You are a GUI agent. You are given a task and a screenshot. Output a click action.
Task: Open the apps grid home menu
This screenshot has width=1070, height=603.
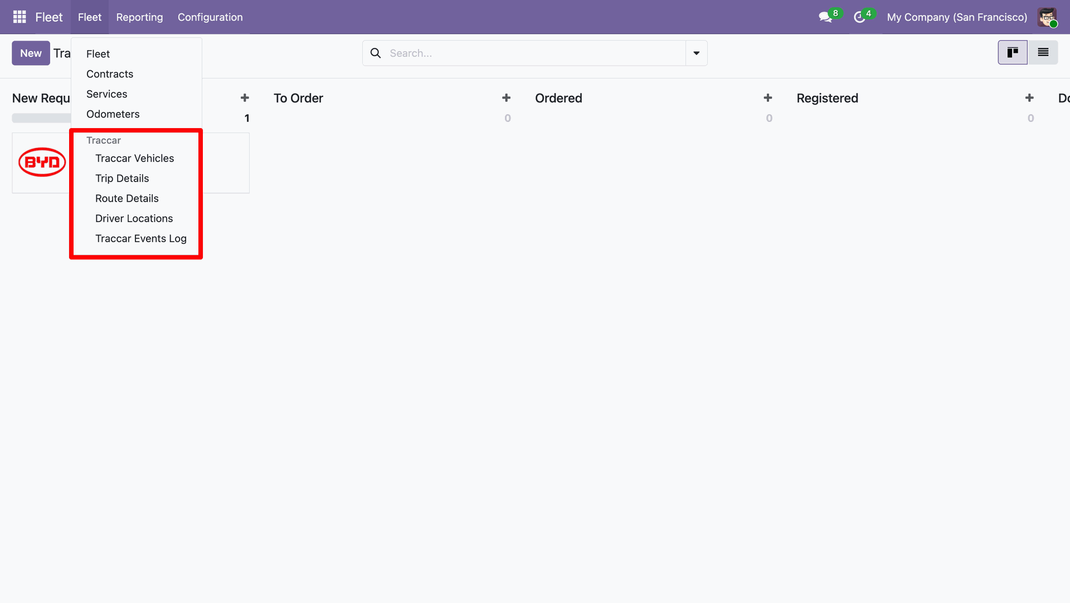coord(20,17)
